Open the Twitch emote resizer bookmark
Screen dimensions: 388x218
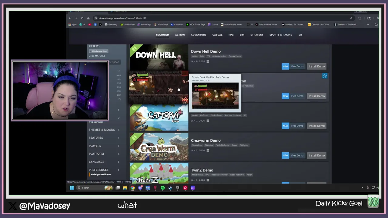(x=267, y=25)
